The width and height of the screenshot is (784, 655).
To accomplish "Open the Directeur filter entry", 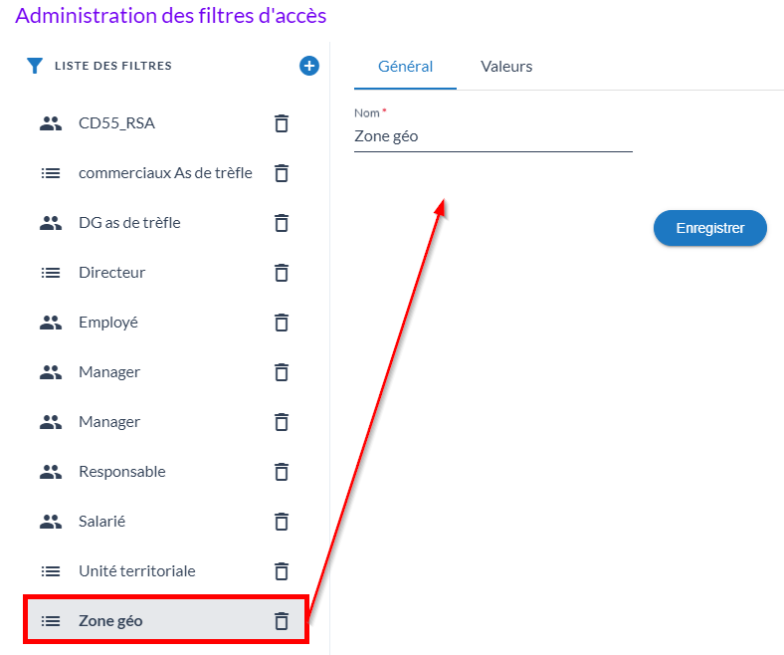I will pyautogui.click(x=111, y=273).
